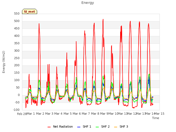Click the '-100' y-axis tick label

coord(16,110)
